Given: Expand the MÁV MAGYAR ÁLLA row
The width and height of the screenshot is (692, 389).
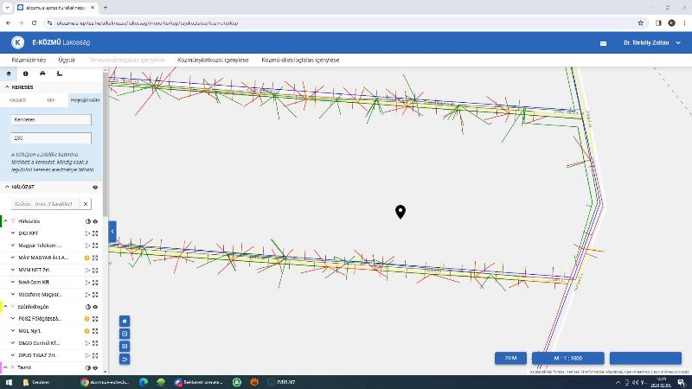Looking at the screenshot, I should pos(13,257).
